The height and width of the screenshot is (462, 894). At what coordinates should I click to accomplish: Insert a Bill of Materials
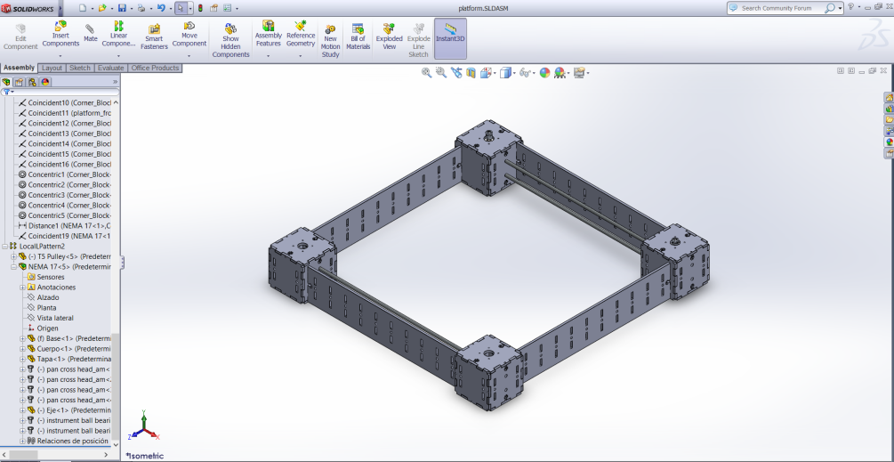[x=358, y=37]
